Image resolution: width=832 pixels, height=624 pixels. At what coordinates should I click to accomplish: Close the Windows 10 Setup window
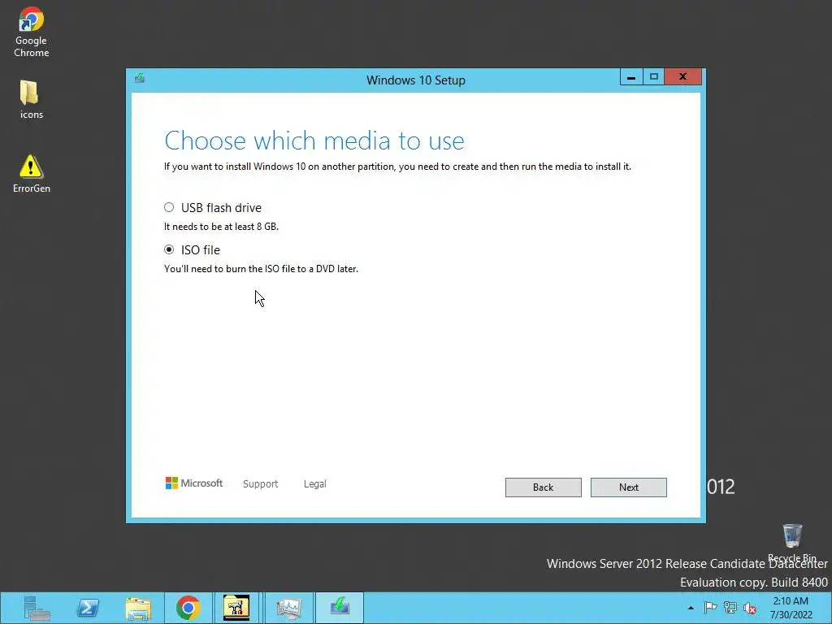point(682,77)
